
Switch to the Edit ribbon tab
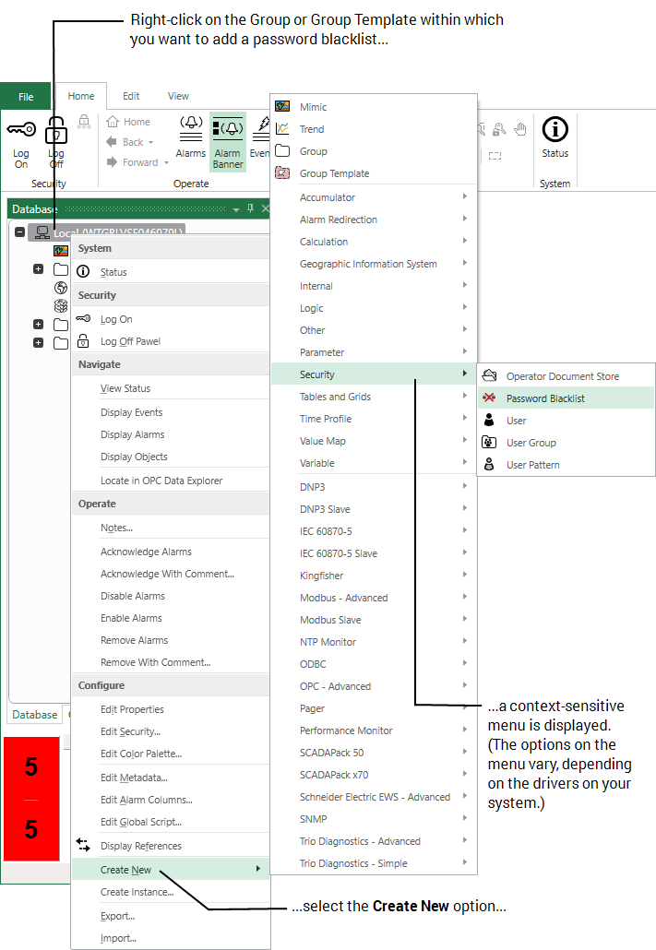tap(131, 96)
